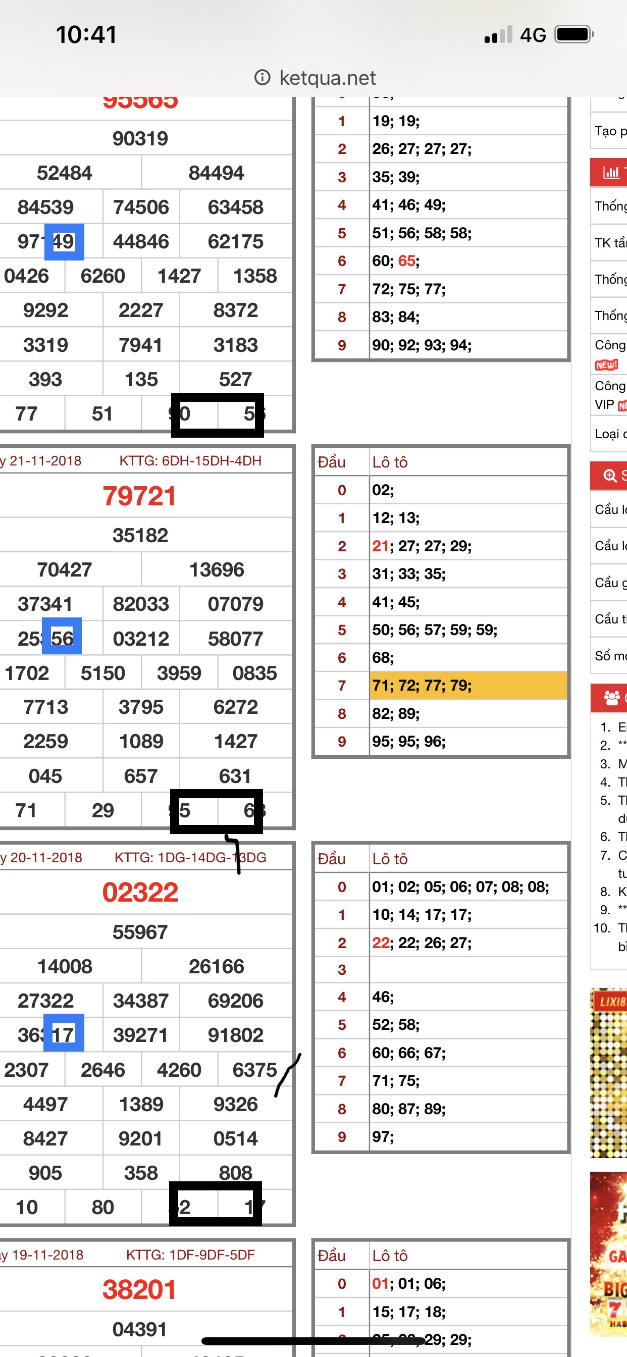Select loto row '26; 27; 27; 27;'
This screenshot has height=1357, width=627.
click(468, 148)
